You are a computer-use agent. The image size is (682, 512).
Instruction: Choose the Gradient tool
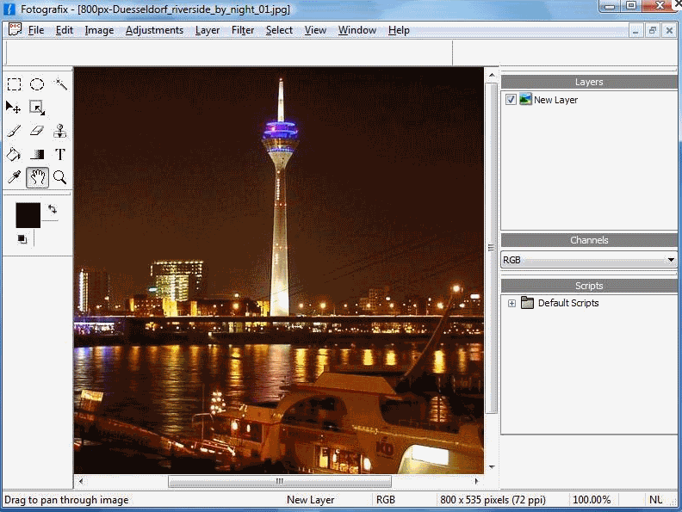click(37, 154)
